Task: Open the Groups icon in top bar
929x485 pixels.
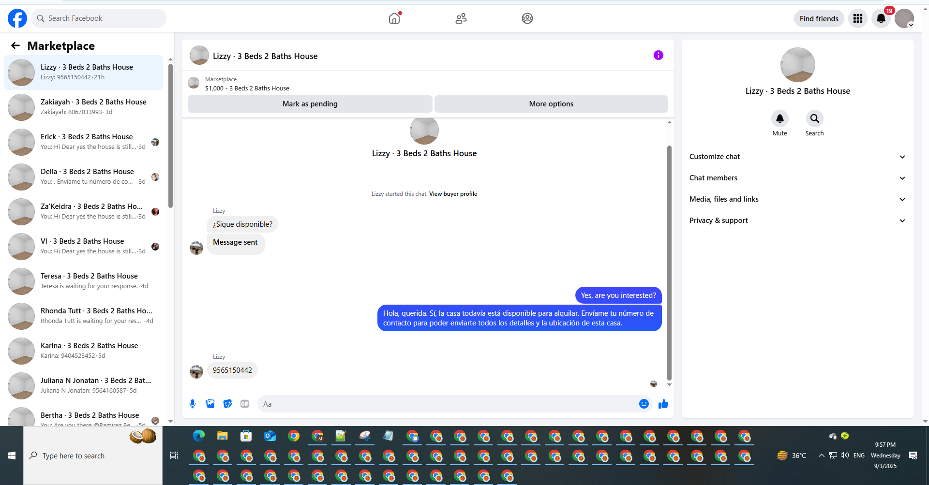Action: [x=527, y=18]
